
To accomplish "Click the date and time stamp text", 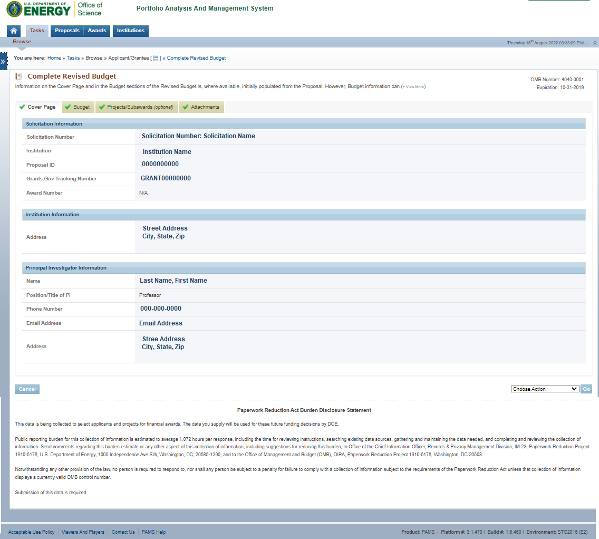I will [546, 43].
